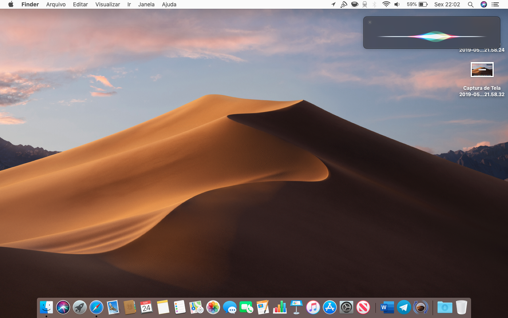Open Launchpad rocket icon in Dock

point(80,307)
